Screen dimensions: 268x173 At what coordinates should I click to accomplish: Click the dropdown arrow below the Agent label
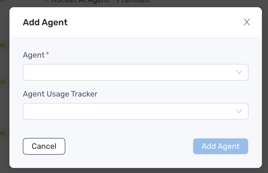tap(239, 72)
